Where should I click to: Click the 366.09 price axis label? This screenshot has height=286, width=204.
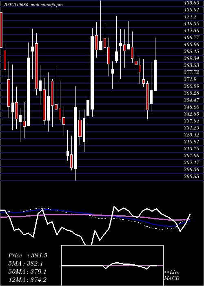coord(191,86)
